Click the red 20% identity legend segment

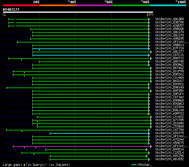point(21,5)
